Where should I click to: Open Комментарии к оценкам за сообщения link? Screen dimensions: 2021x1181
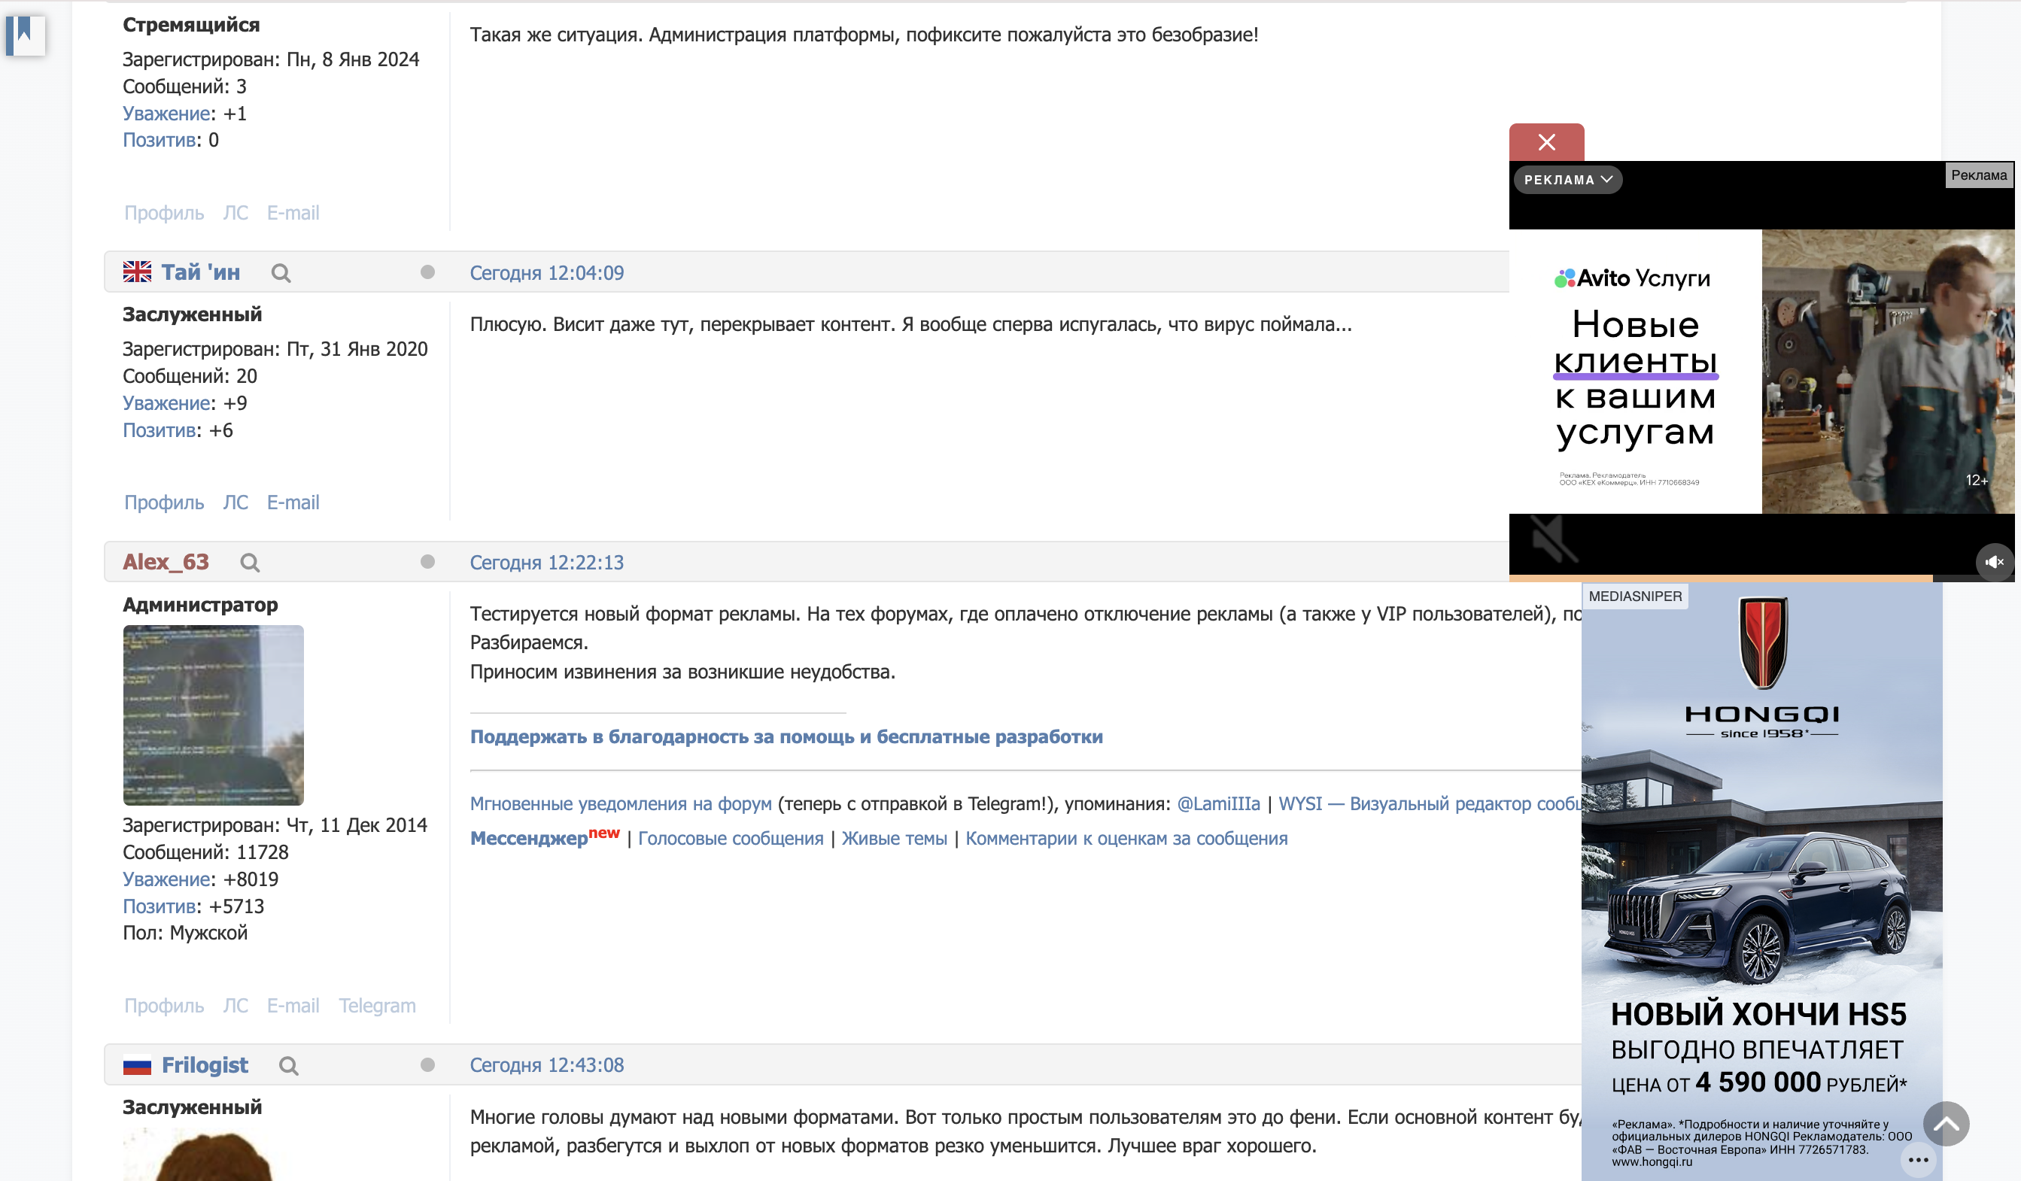click(1126, 838)
